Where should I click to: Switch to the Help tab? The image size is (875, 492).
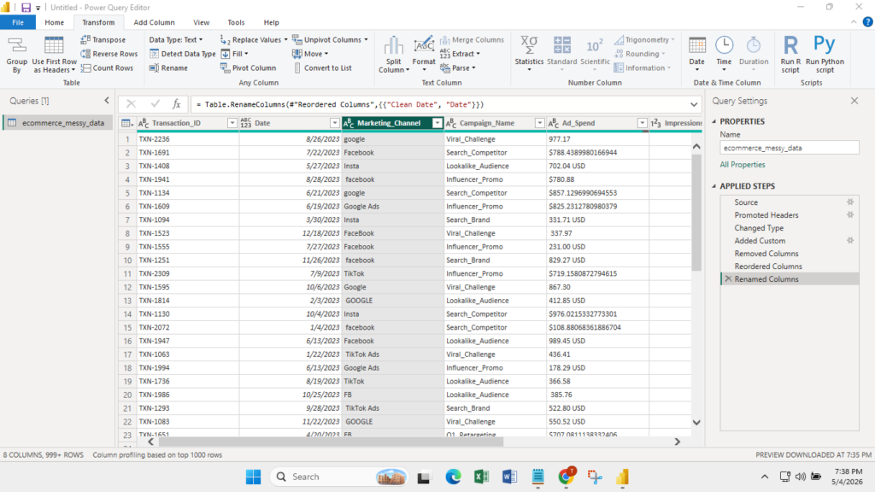pos(271,22)
